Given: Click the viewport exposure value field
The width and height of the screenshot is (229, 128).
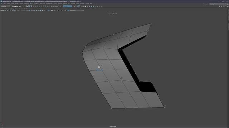Looking at the screenshot, I should [60, 11].
